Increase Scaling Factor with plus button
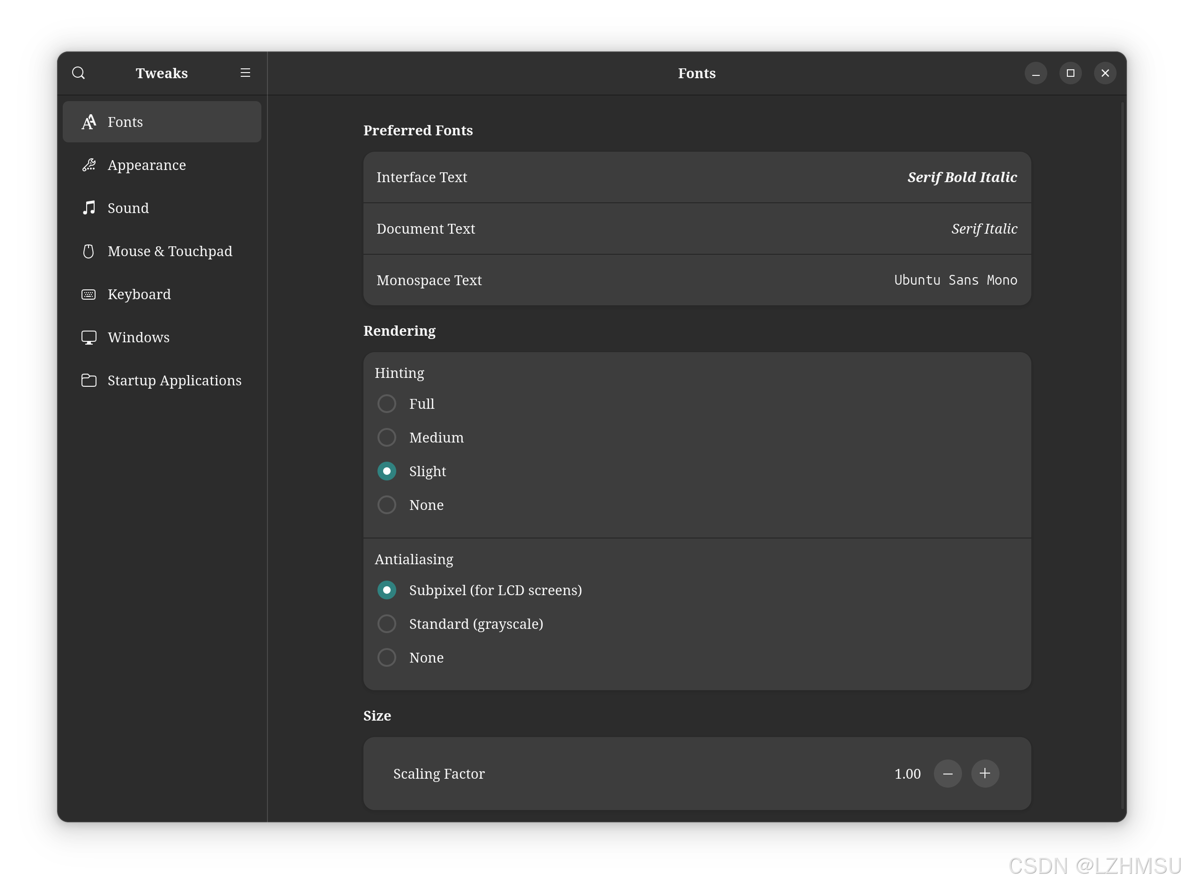 [x=985, y=774]
